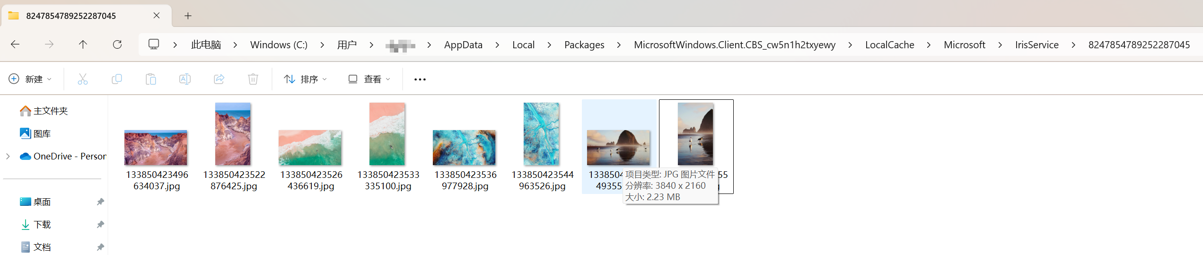Click AppData in the address breadcrumb

pos(463,45)
